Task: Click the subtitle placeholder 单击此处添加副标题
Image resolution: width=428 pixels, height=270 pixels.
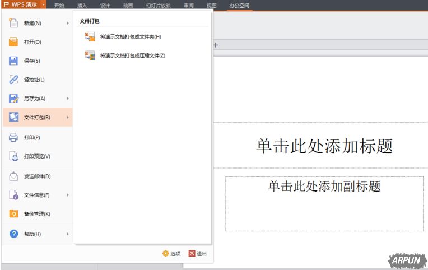Action: [324, 186]
